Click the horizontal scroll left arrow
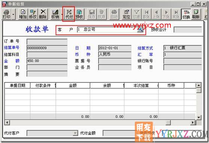This screenshot has height=143, width=209. tap(7, 122)
